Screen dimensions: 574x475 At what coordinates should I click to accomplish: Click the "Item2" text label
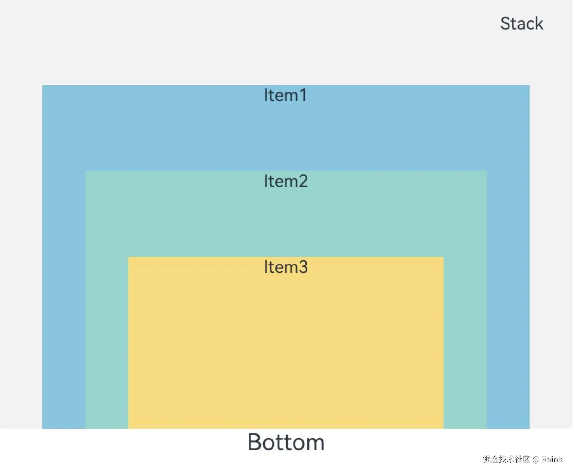[285, 181]
